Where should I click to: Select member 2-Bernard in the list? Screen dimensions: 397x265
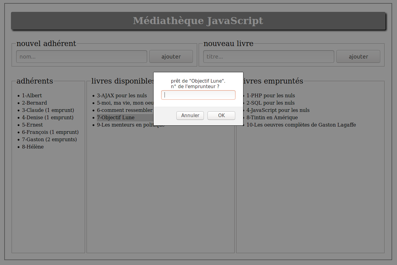pos(34,103)
